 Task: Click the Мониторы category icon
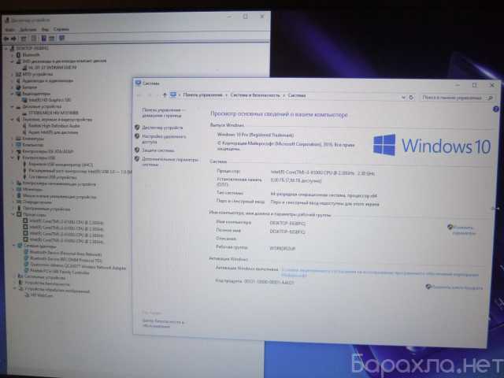(x=19, y=190)
